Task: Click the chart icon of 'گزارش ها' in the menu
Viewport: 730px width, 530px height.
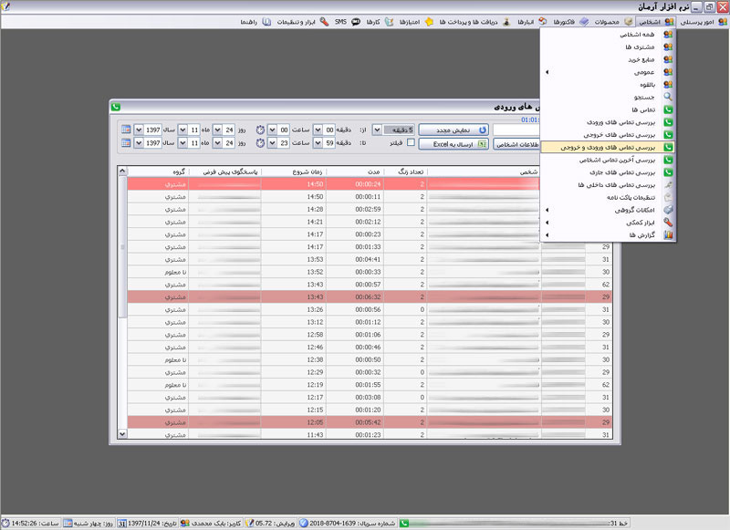Action: (x=668, y=235)
